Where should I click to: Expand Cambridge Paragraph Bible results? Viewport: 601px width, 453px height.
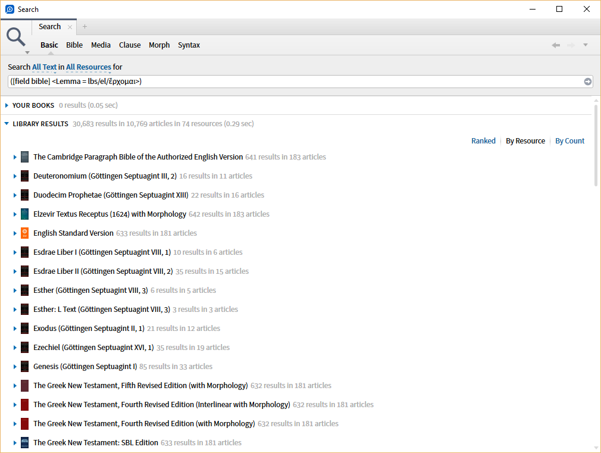(14, 157)
